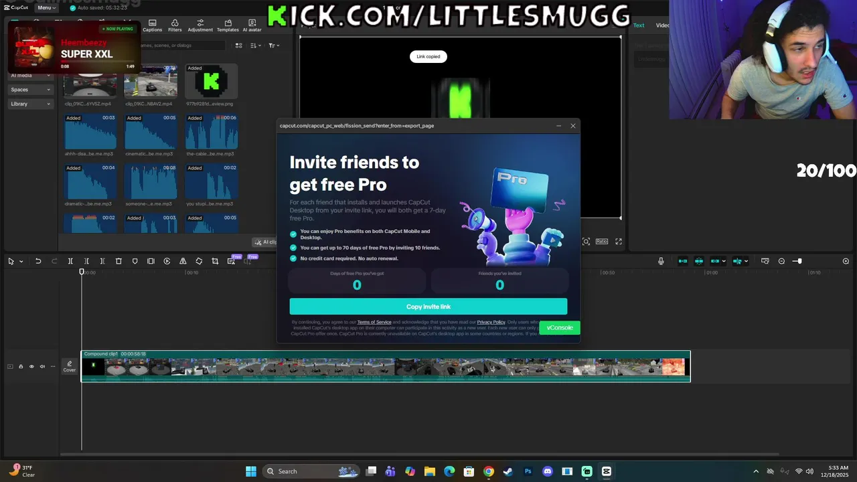Open the media filter dropdown
The height and width of the screenshot is (482, 857).
[274, 46]
